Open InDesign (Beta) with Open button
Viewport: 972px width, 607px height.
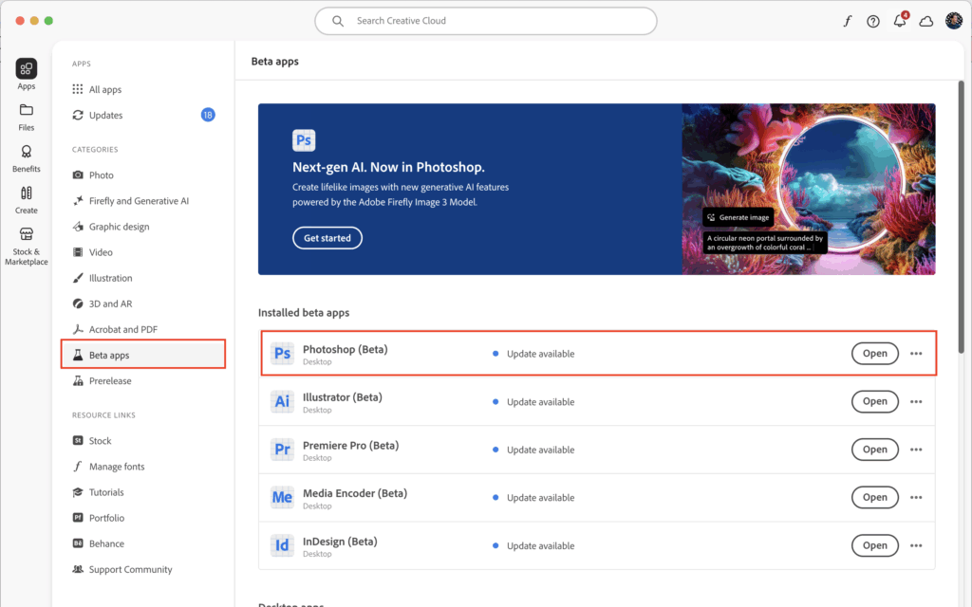point(874,545)
